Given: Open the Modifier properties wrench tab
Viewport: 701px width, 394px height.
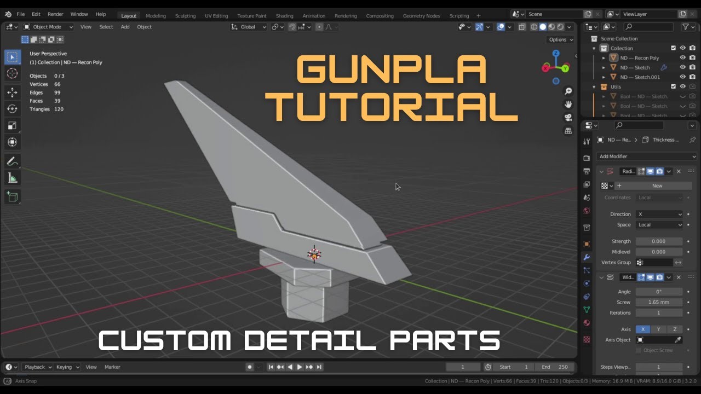Looking at the screenshot, I should coord(587,257).
